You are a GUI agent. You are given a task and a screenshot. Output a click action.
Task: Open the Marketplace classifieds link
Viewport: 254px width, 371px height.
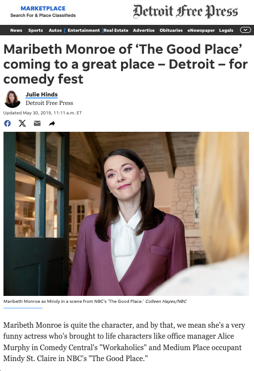(x=43, y=8)
